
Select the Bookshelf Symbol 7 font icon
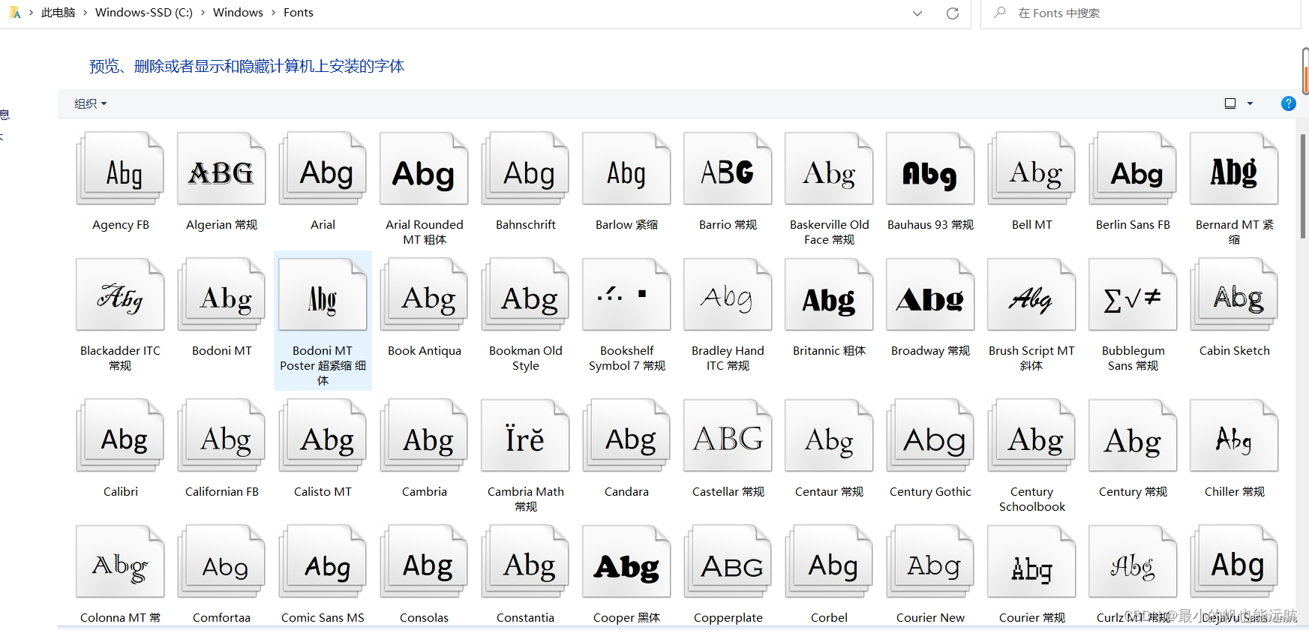click(x=626, y=295)
